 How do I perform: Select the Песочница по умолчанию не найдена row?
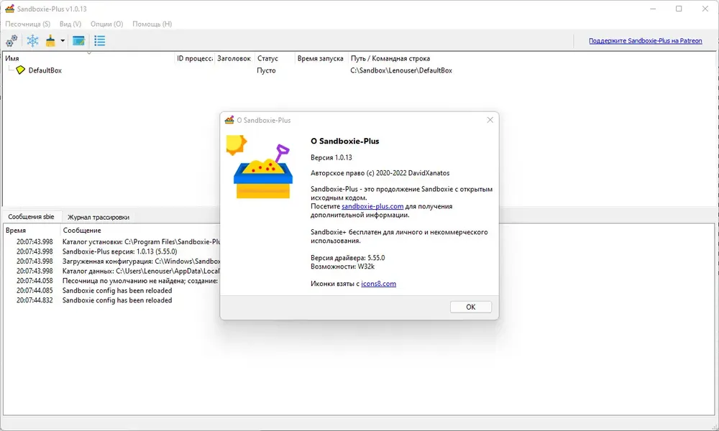click(112, 281)
